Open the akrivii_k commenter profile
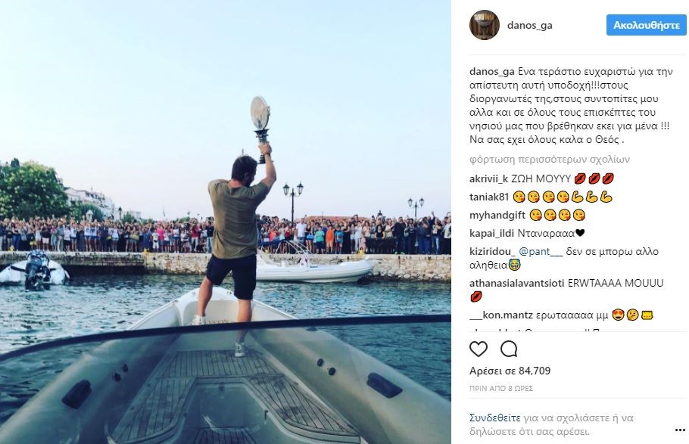Screen dimensions: 689x444 tap(488, 179)
